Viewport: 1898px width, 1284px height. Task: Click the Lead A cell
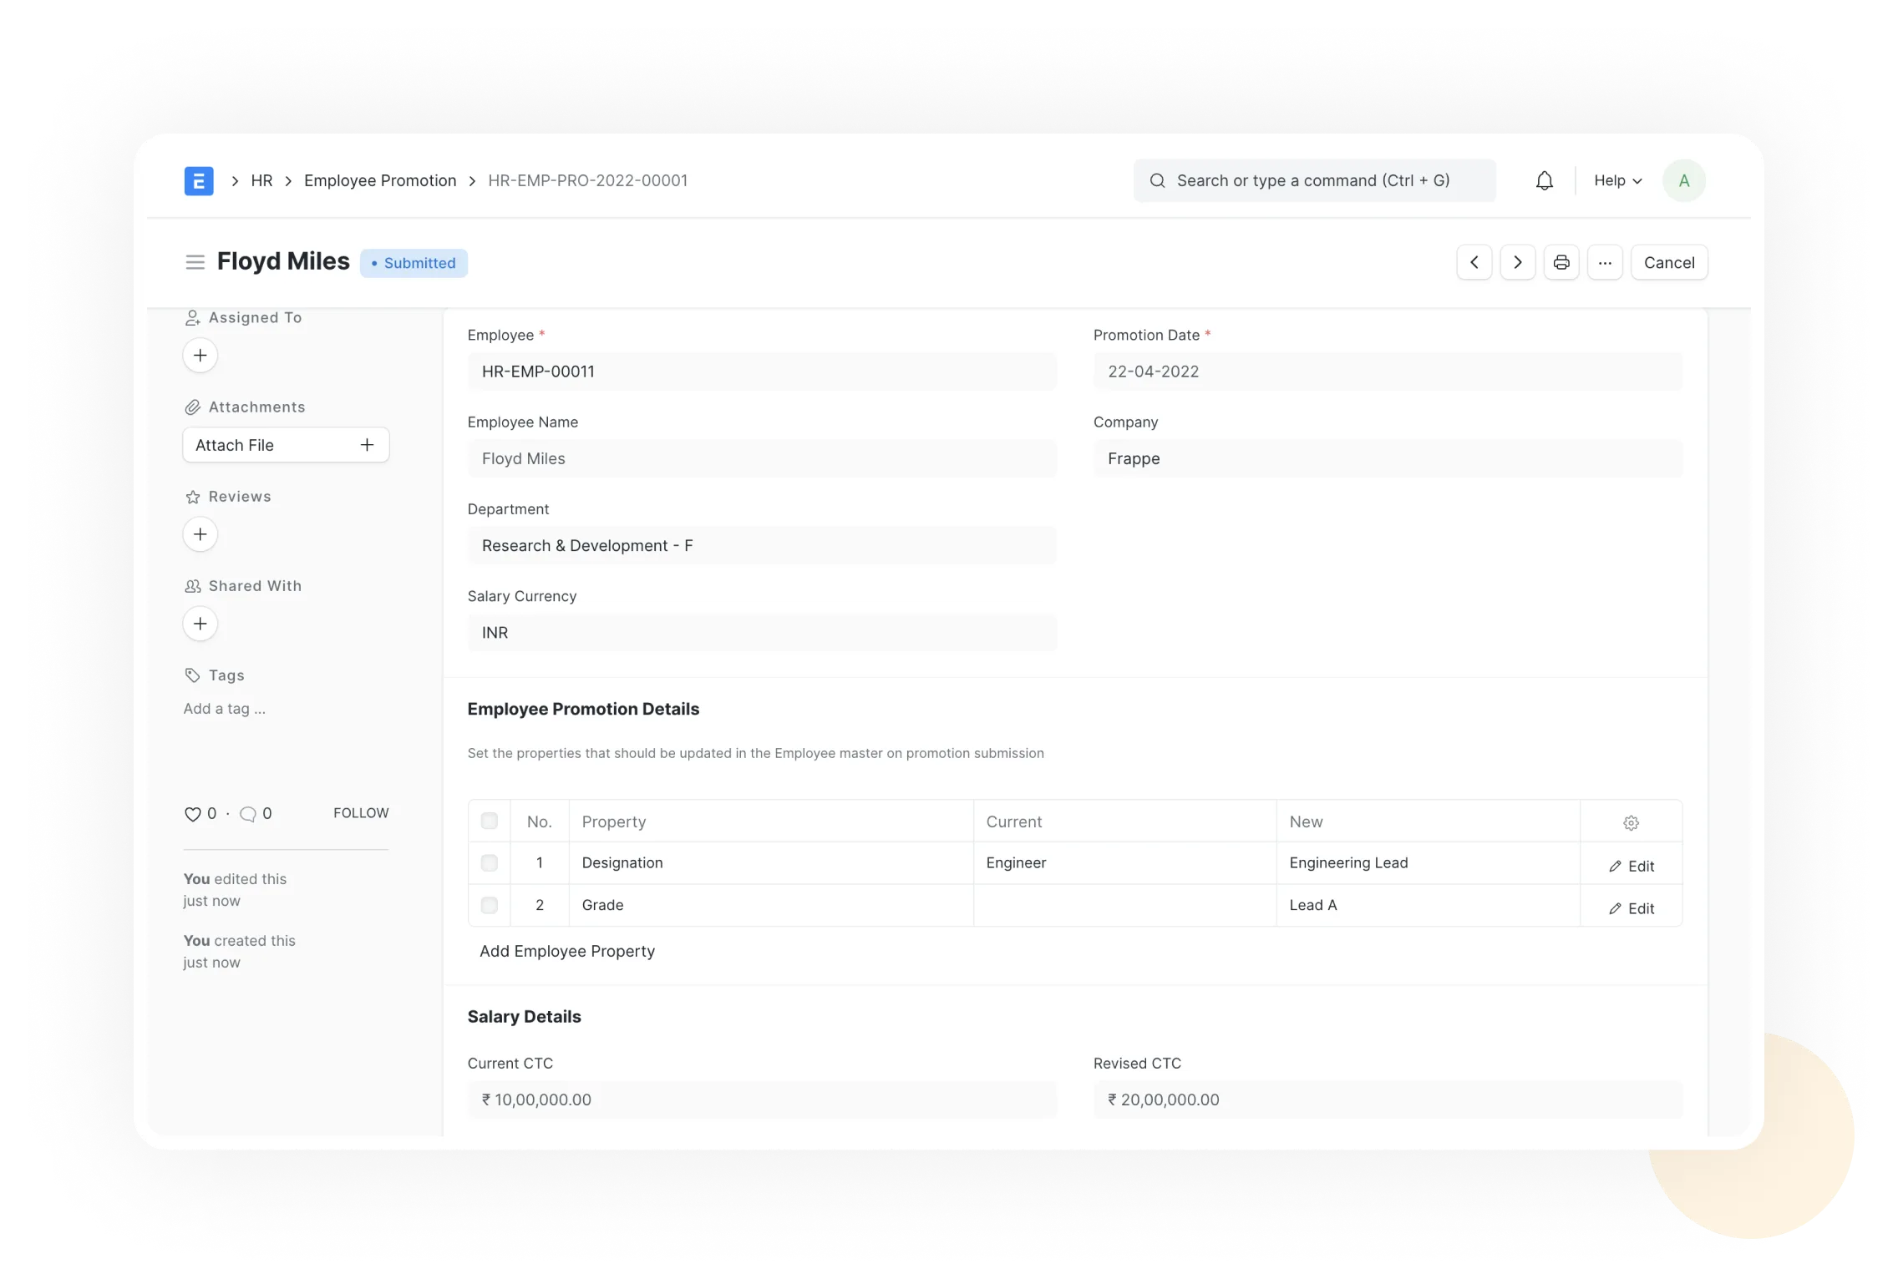(x=1428, y=905)
